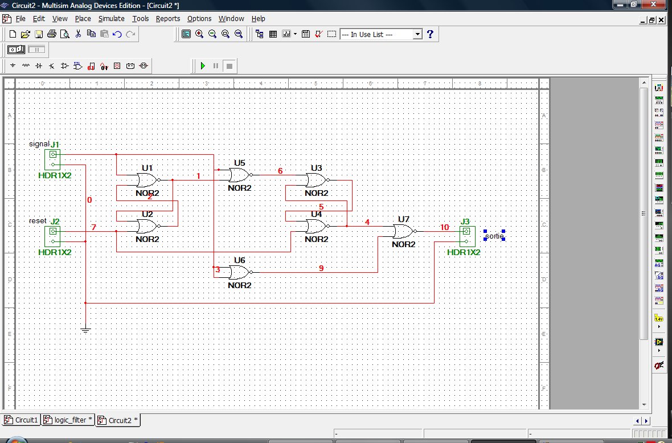
Task: Toggle full screen view icon
Action: [186, 34]
